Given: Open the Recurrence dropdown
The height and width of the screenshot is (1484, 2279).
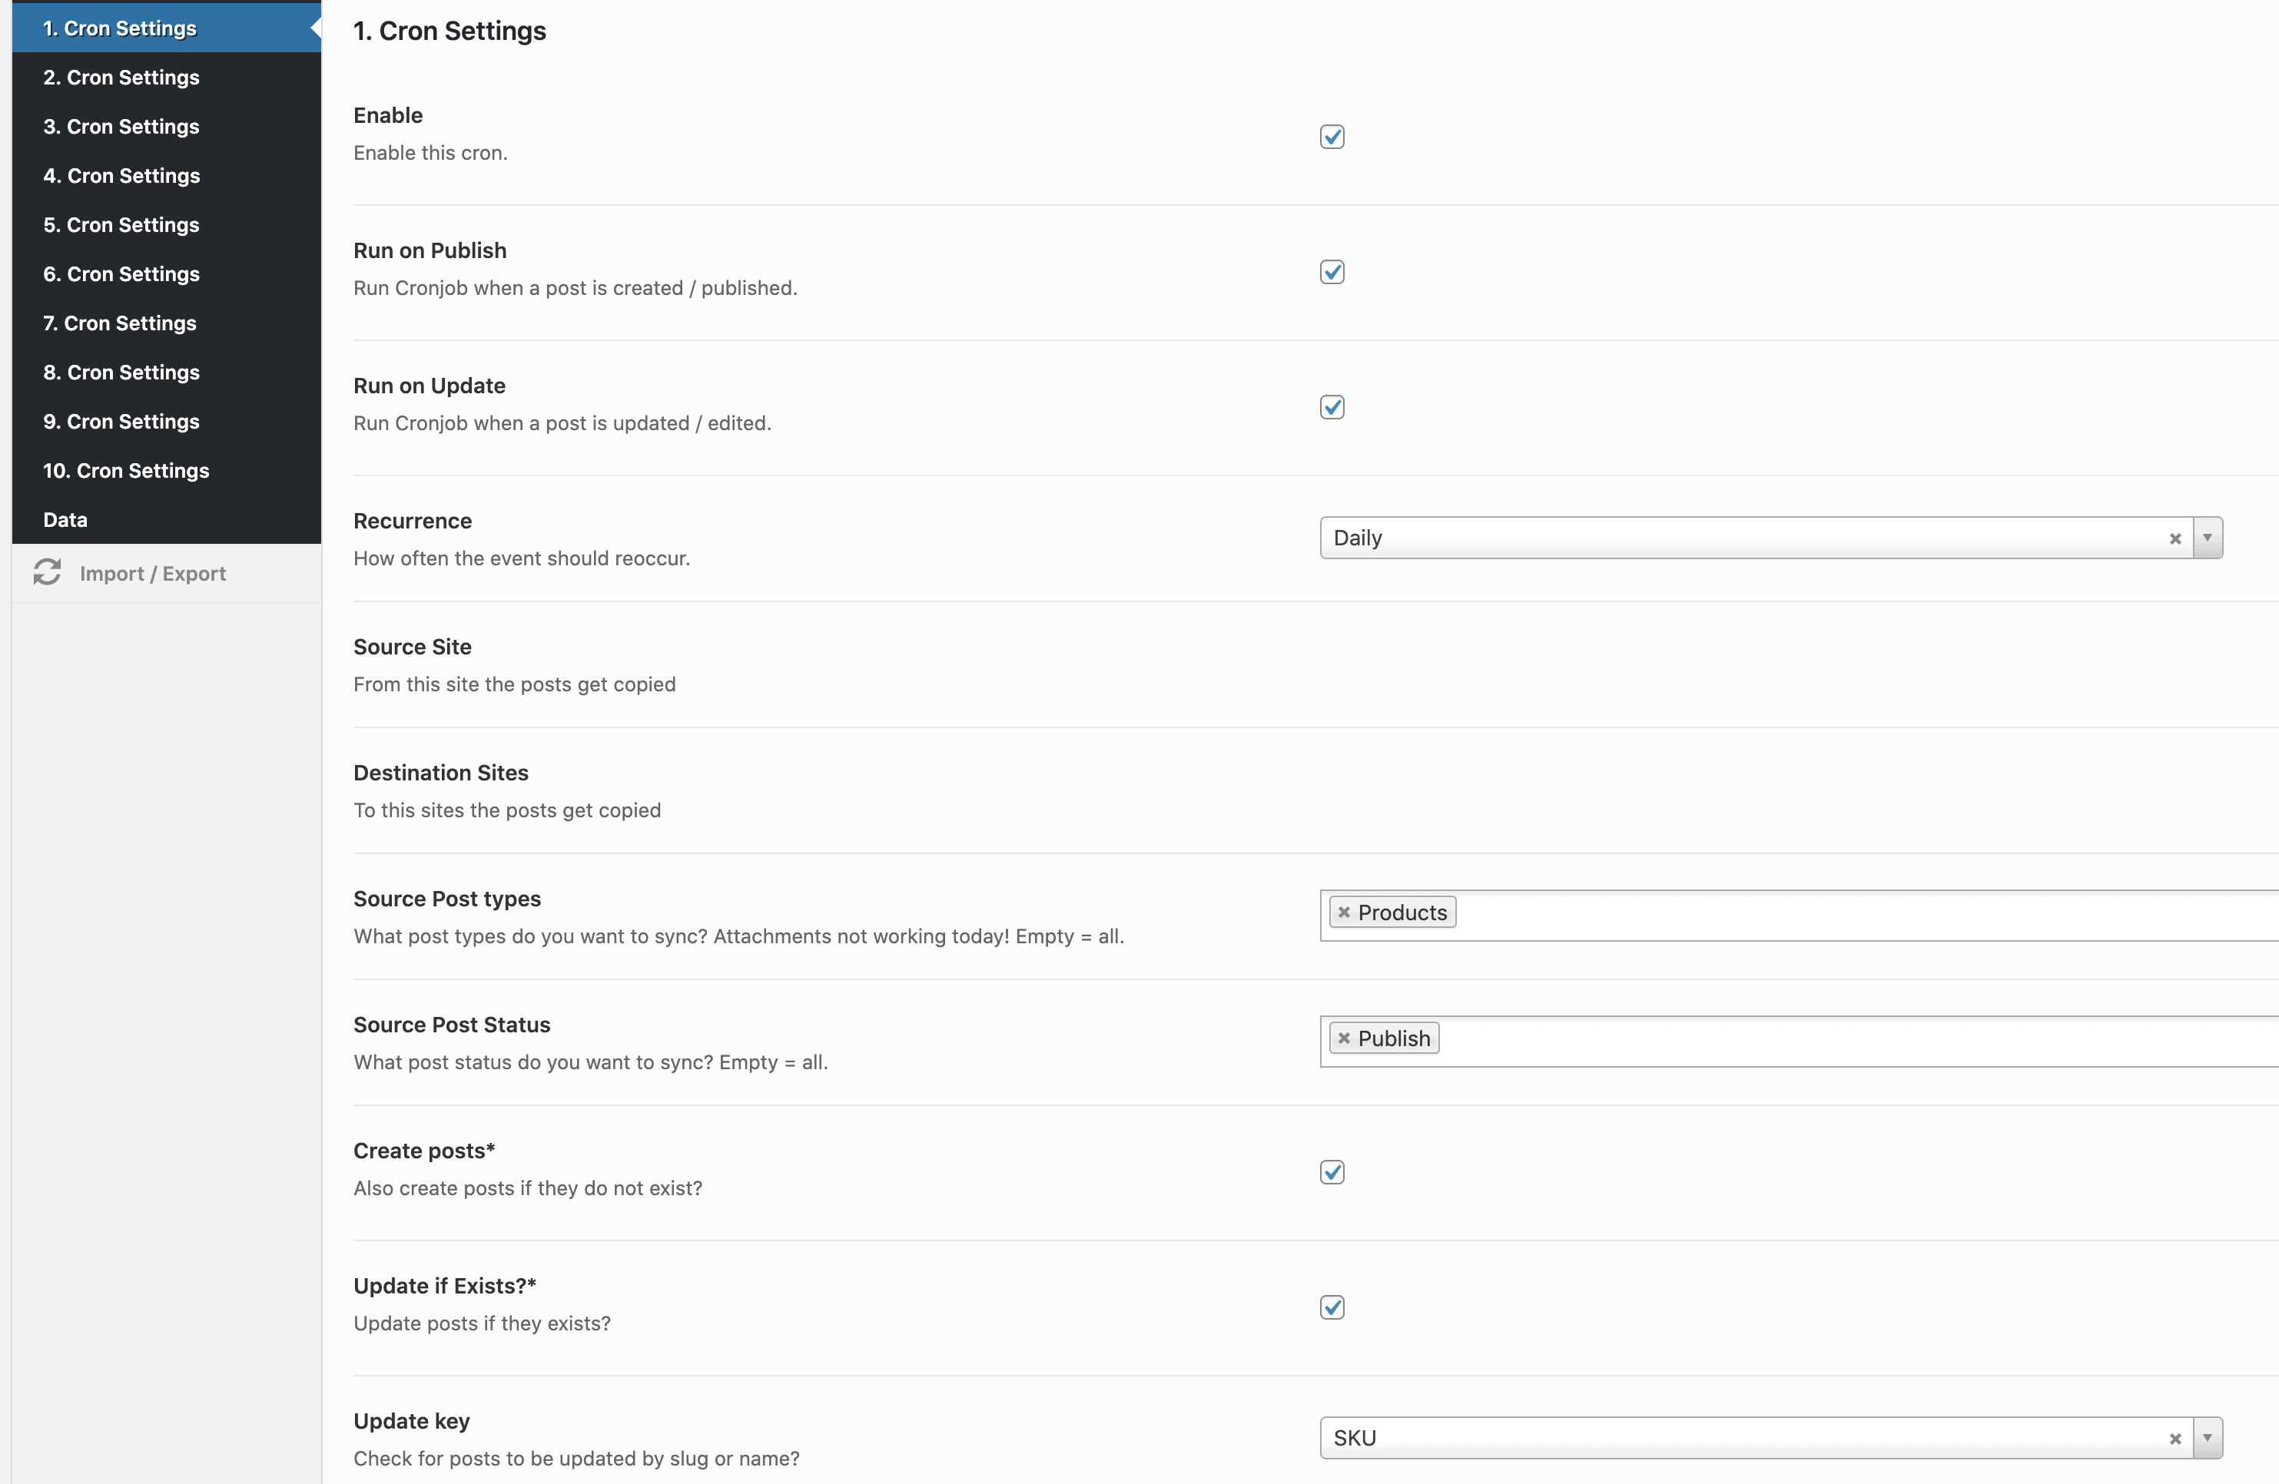Looking at the screenshot, I should (x=2208, y=538).
